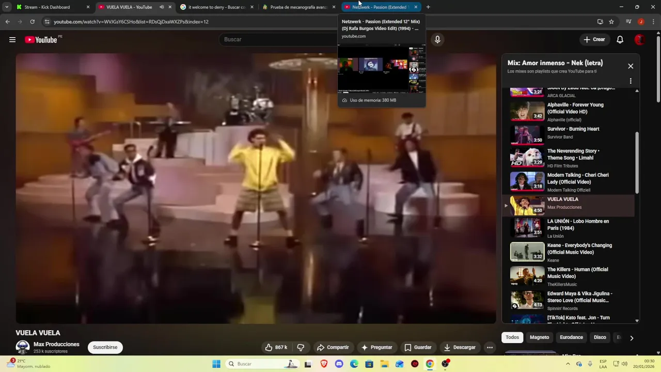Open site information icon in address bar
This screenshot has height=372, width=661.
pos(47,22)
